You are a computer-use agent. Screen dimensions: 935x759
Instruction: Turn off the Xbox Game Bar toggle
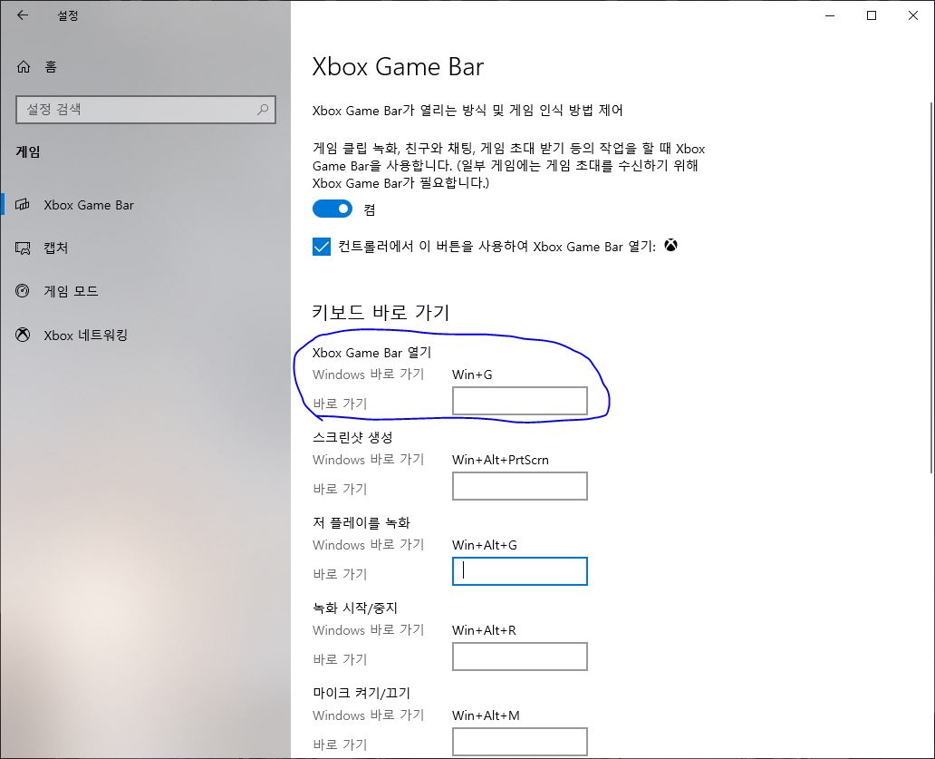pos(333,209)
